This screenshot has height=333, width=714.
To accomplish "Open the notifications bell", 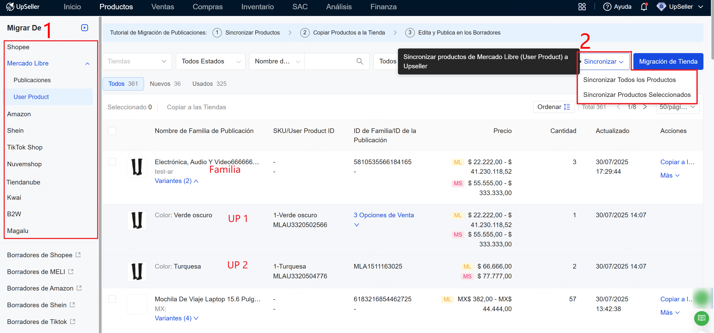I will 644,7.
